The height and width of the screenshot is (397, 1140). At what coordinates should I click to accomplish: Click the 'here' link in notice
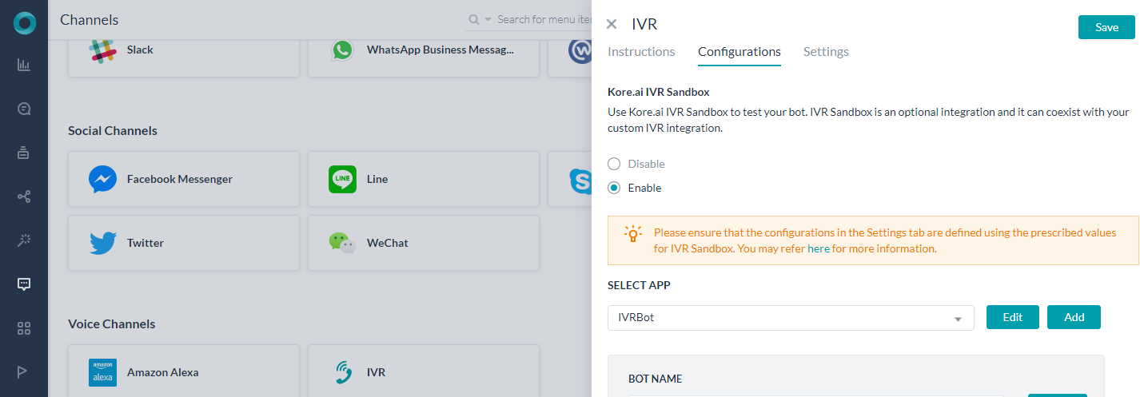click(x=819, y=248)
